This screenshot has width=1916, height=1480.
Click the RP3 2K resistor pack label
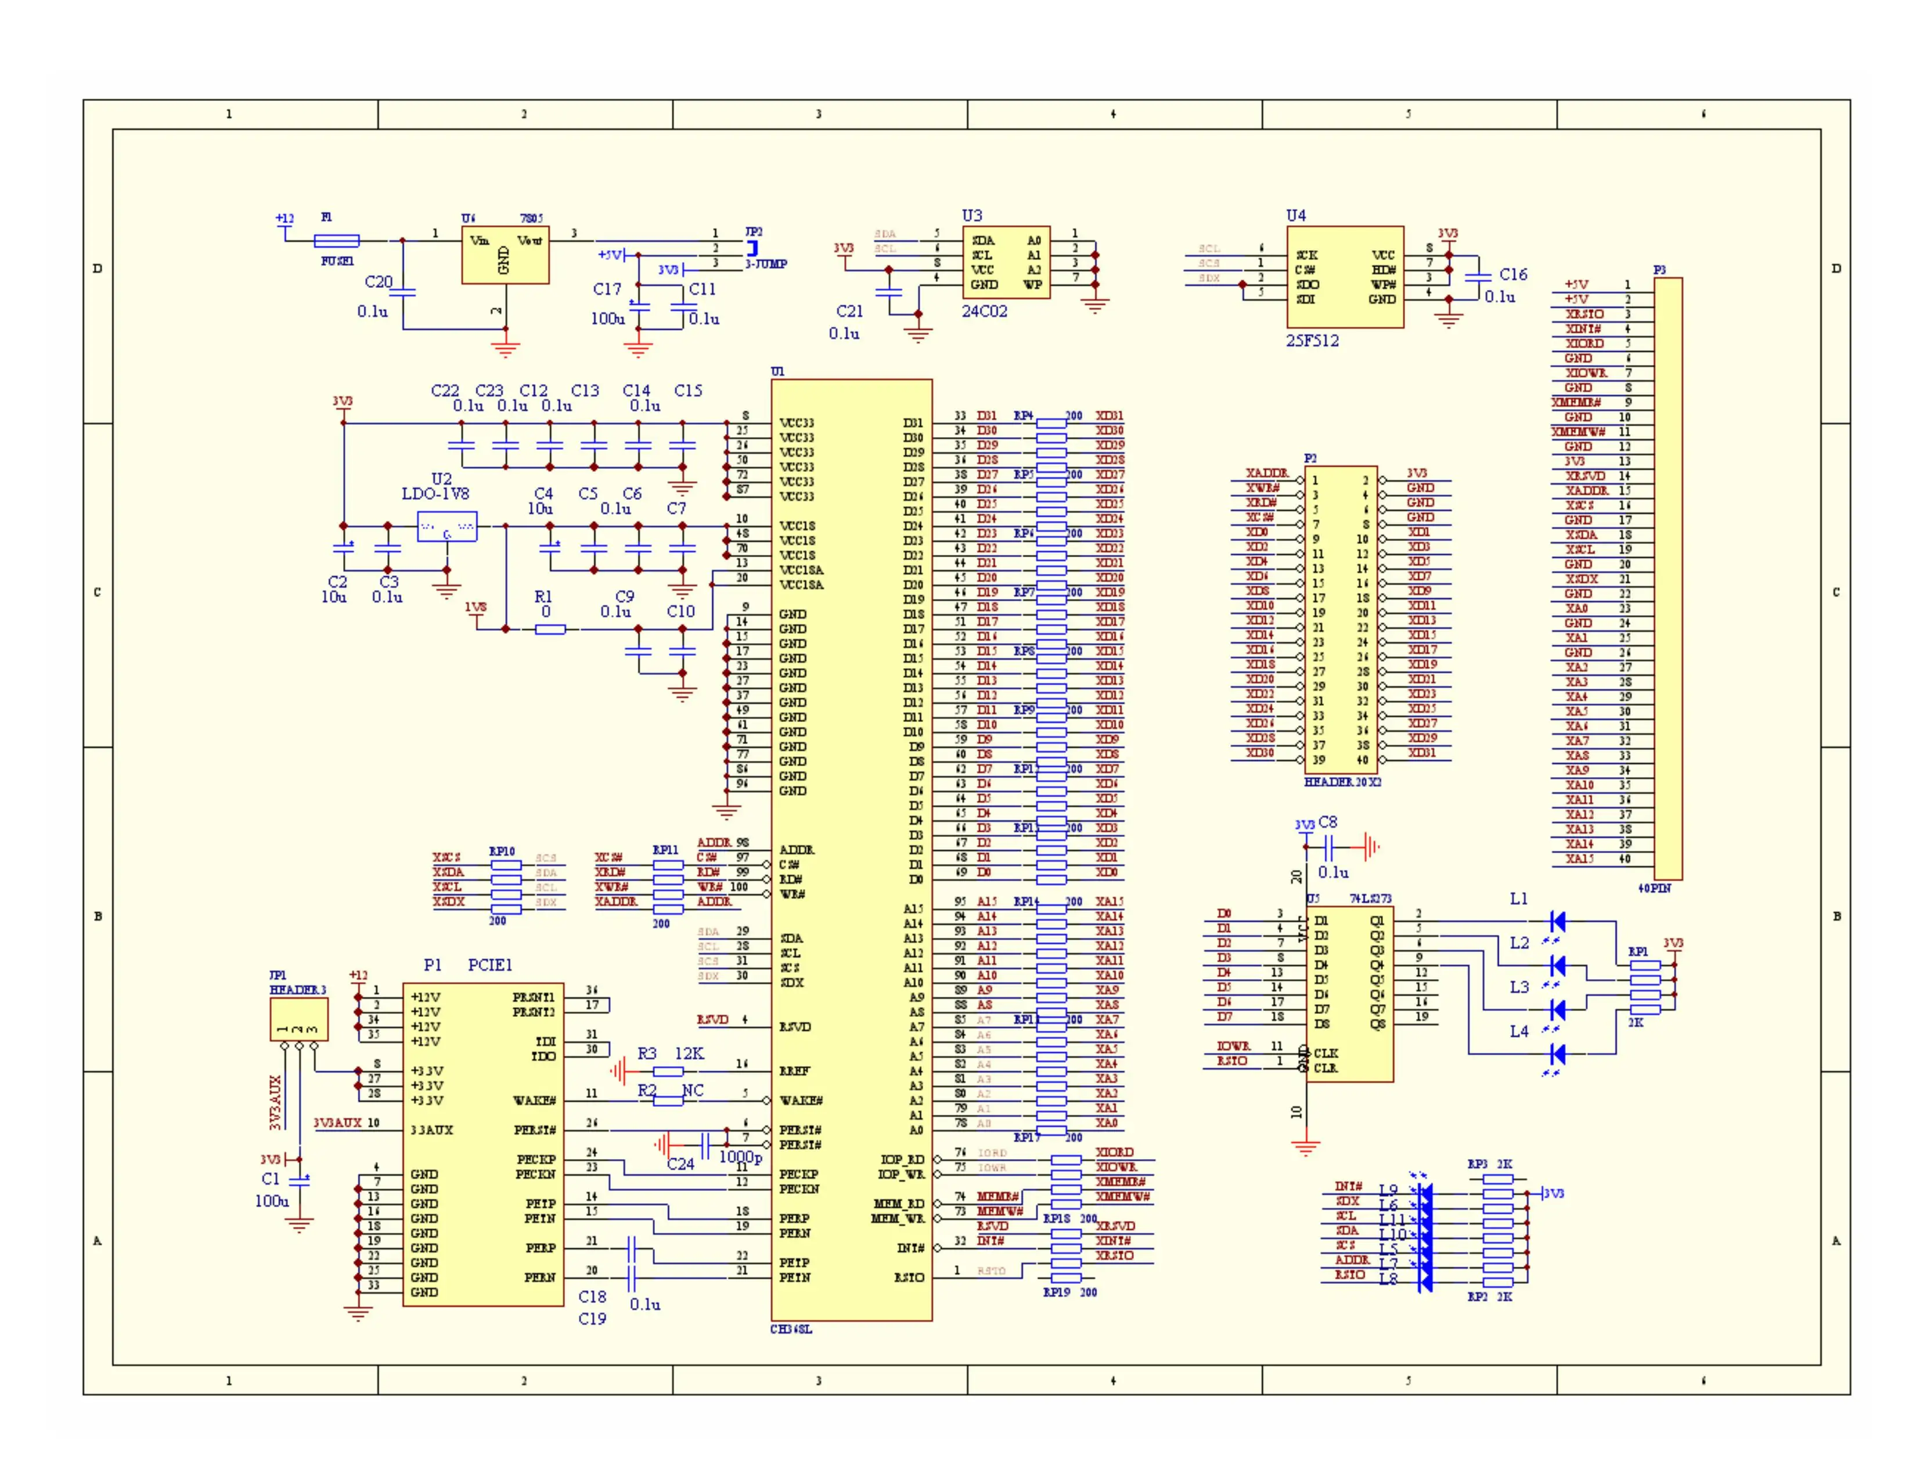(1490, 1164)
